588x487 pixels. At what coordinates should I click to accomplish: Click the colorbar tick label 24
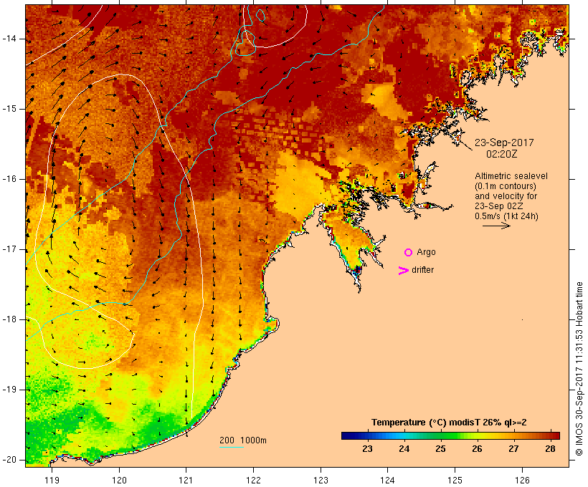click(404, 449)
